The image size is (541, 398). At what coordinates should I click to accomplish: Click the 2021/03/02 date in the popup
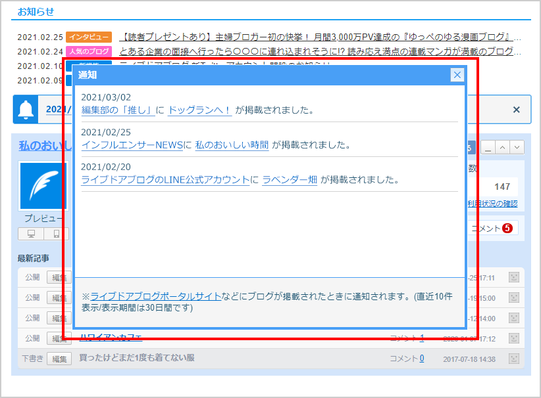pyautogui.click(x=106, y=97)
